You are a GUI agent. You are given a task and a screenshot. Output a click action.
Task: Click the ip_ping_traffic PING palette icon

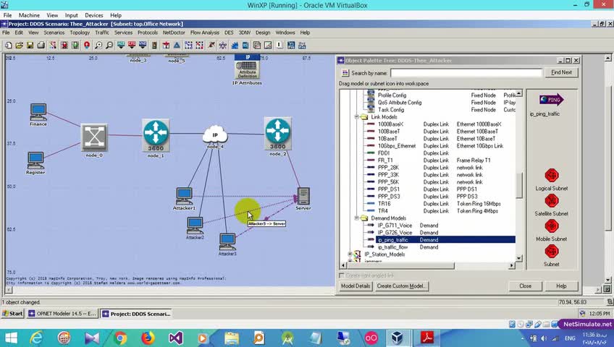point(551,100)
